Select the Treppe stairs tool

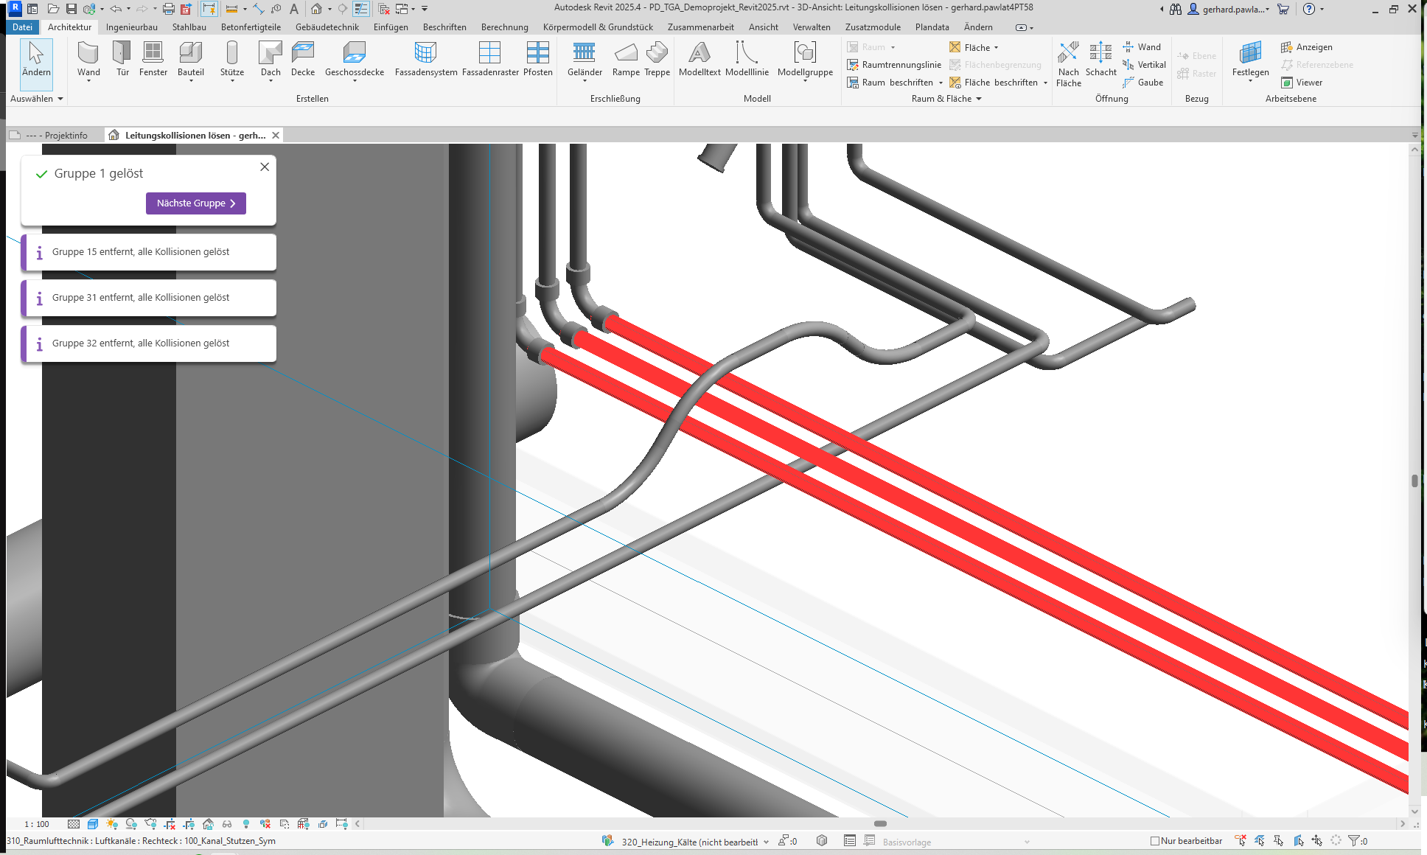coord(656,53)
